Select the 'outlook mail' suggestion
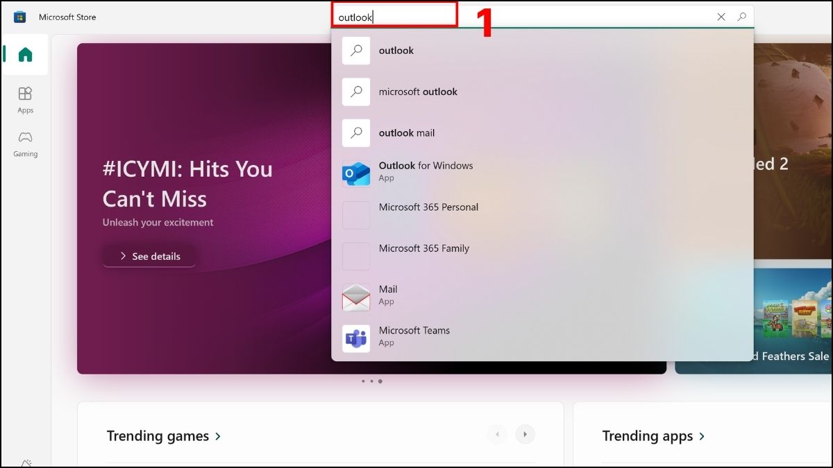 542,133
